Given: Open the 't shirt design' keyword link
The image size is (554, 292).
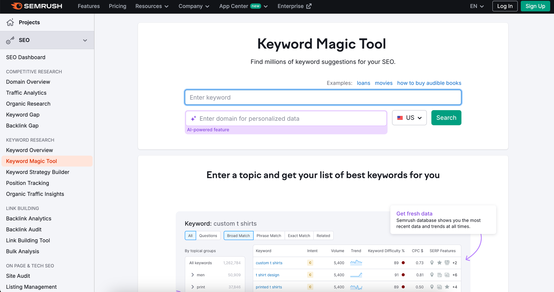Looking at the screenshot, I should 267,275.
